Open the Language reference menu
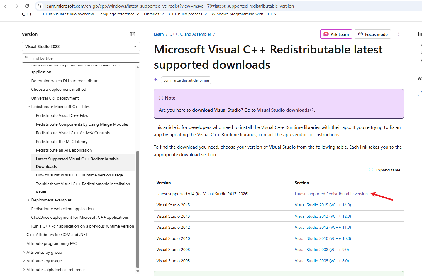 118,14
